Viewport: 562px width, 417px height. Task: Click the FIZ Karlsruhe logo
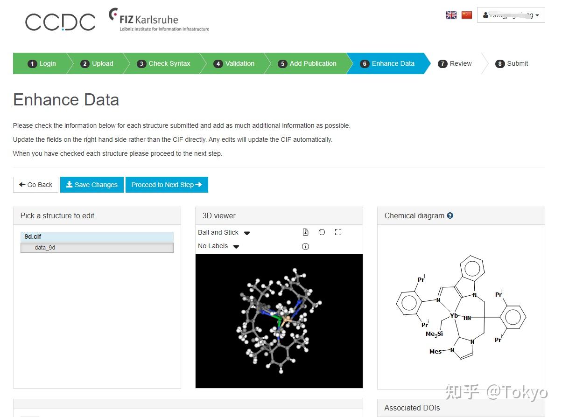pyautogui.click(x=159, y=20)
